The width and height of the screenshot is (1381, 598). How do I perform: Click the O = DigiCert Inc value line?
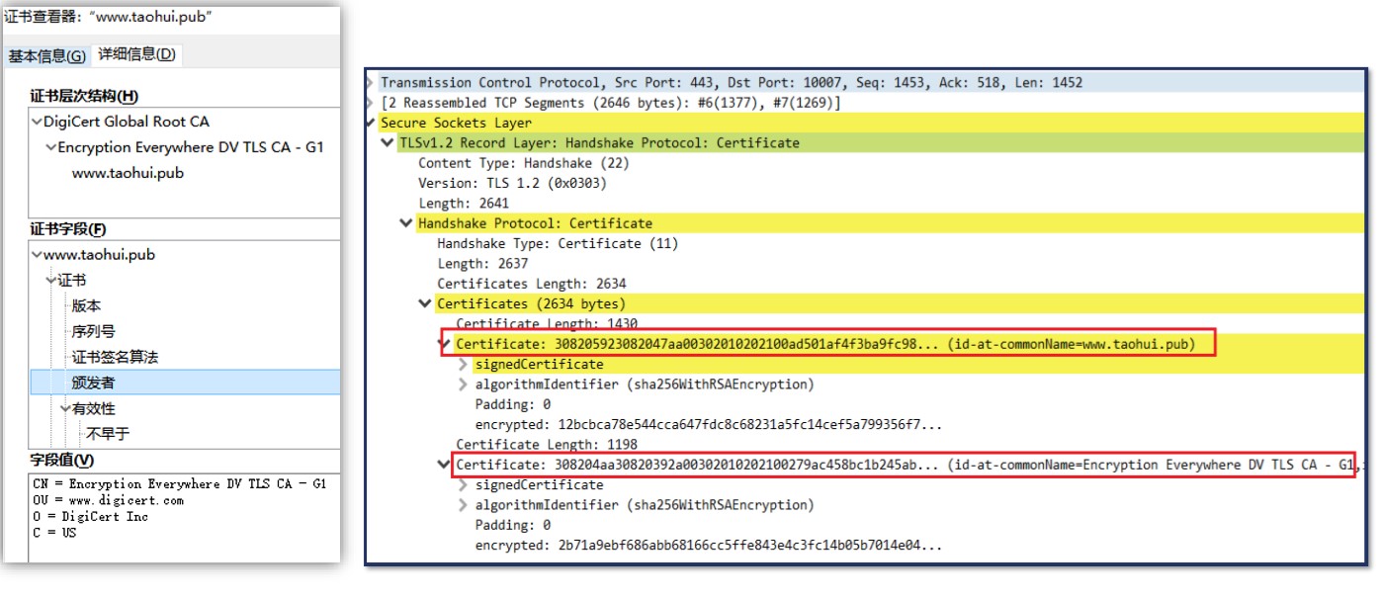coord(90,517)
